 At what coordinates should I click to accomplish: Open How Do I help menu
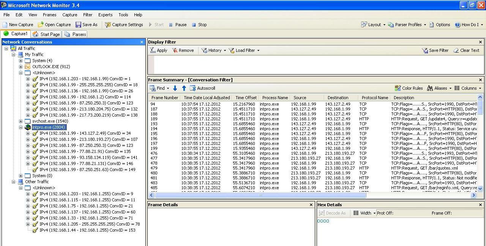(469, 25)
